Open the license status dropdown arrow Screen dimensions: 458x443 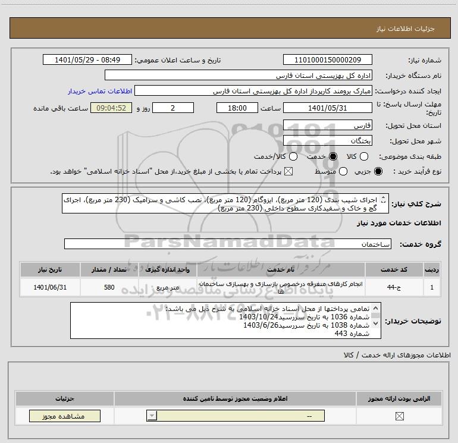152,416
